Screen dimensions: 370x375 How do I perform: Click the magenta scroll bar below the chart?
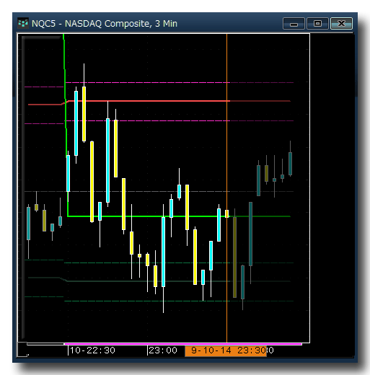[183, 344]
